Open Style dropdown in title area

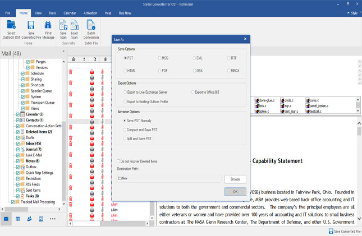click(x=354, y=13)
